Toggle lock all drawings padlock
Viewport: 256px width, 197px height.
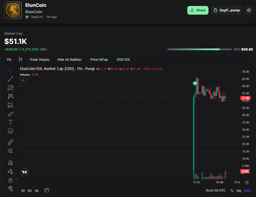[10, 180]
